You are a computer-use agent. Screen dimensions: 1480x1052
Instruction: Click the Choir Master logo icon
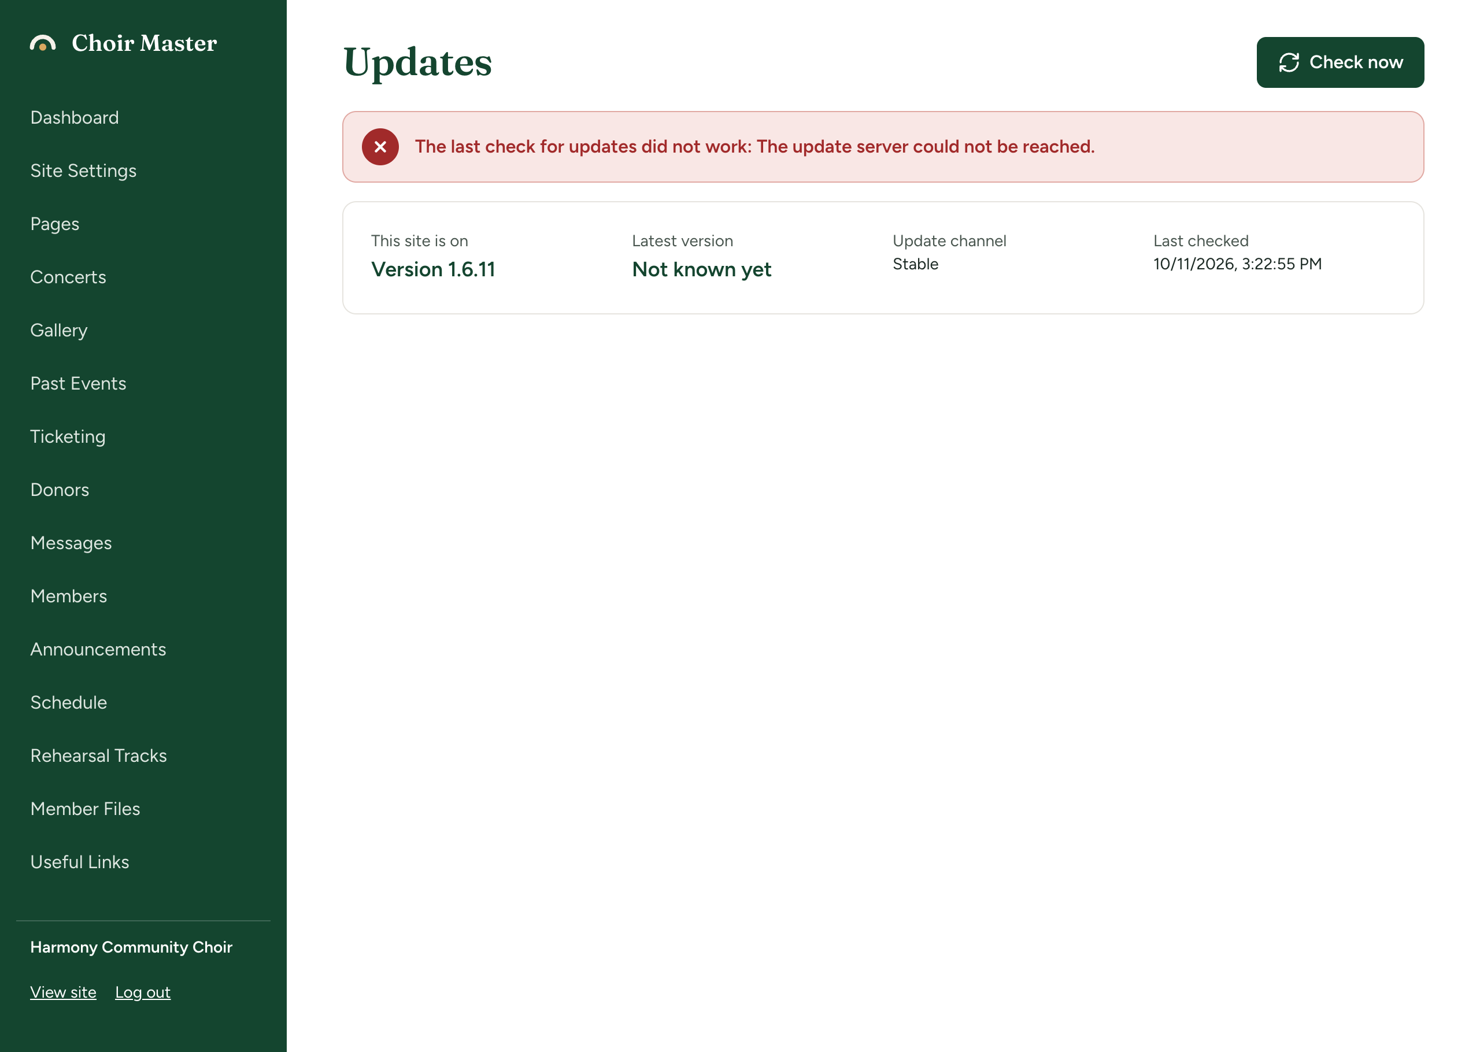coord(43,43)
